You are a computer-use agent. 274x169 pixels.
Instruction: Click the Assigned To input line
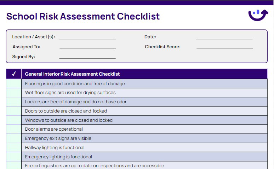click(x=87, y=46)
